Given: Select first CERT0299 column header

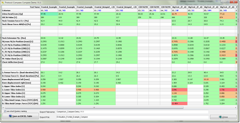Looking at the screenshot, I should click(143, 7).
